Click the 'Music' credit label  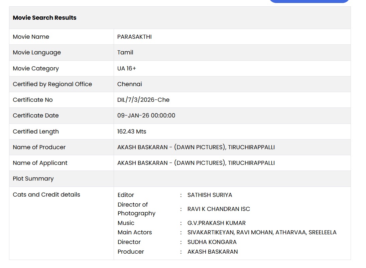pos(126,223)
